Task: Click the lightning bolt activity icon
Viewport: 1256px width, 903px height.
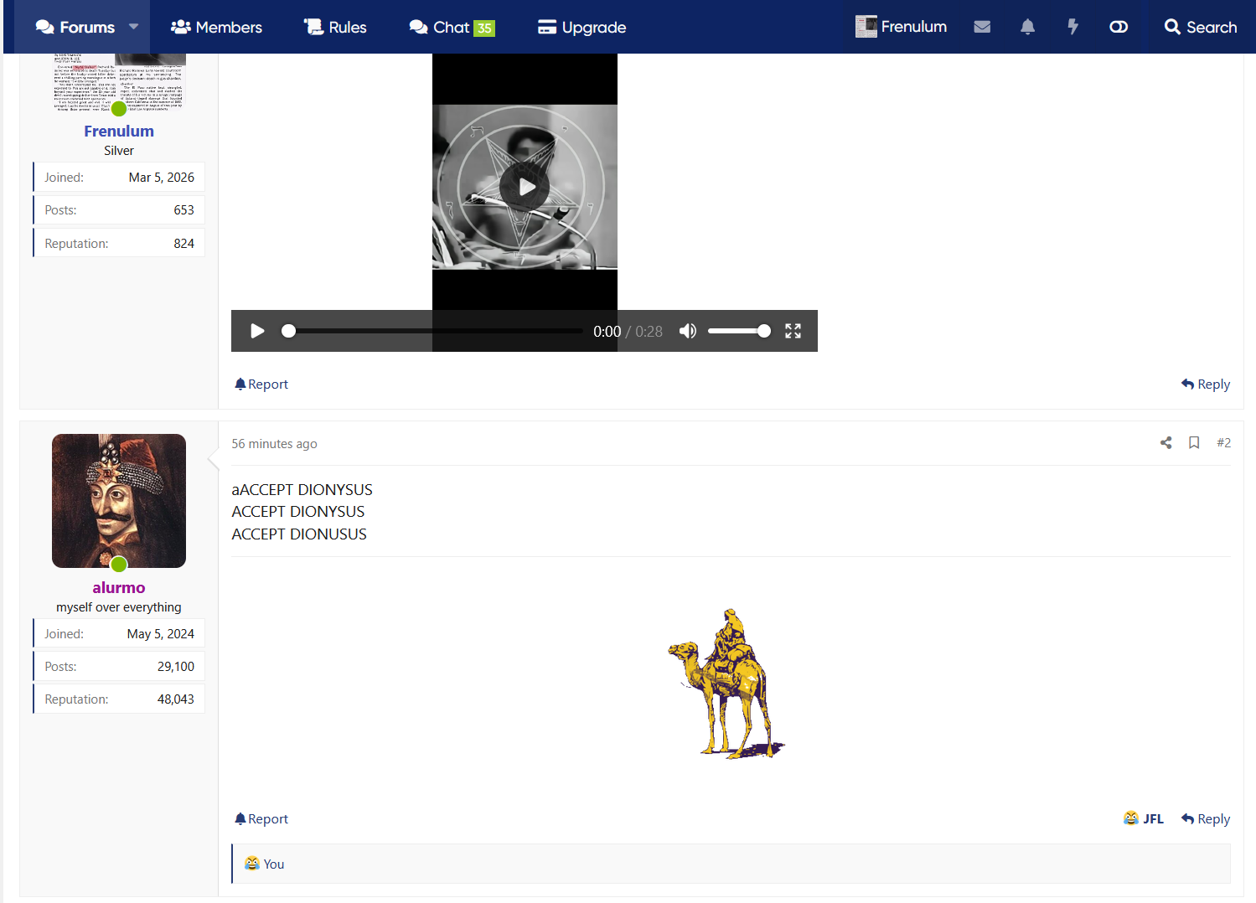Action: (x=1073, y=27)
